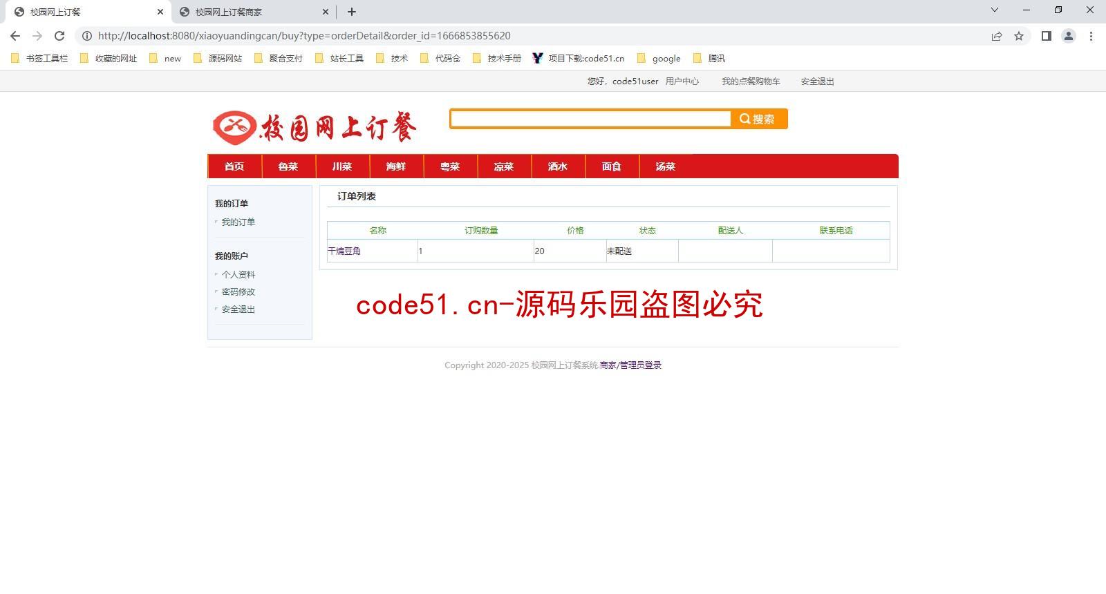Viewport: 1106px width, 594px height.
Task: Close the 校园网上订餐 tab
Action: click(x=160, y=12)
